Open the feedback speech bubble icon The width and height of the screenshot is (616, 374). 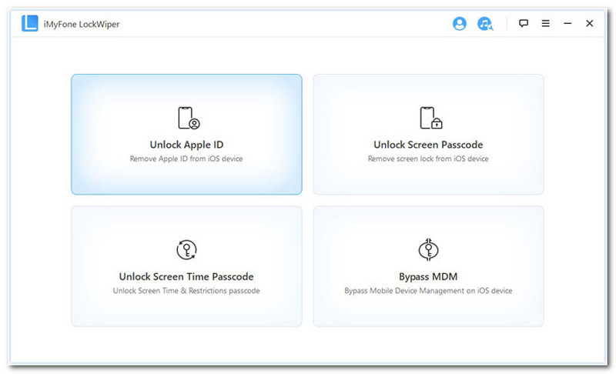coord(524,24)
